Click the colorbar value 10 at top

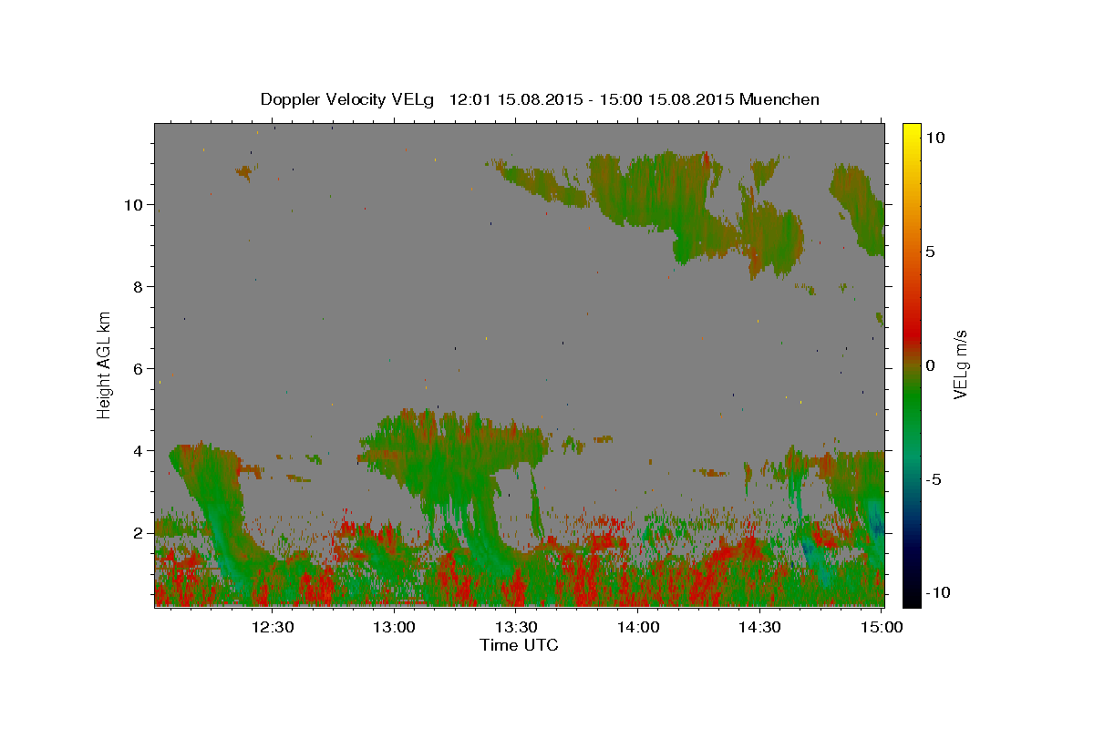pos(934,138)
